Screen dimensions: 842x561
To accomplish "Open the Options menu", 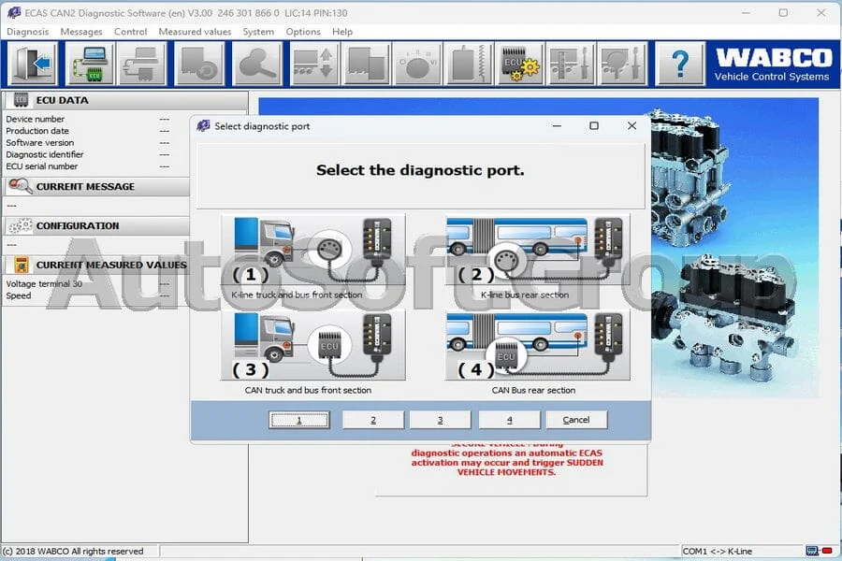I will (x=303, y=32).
